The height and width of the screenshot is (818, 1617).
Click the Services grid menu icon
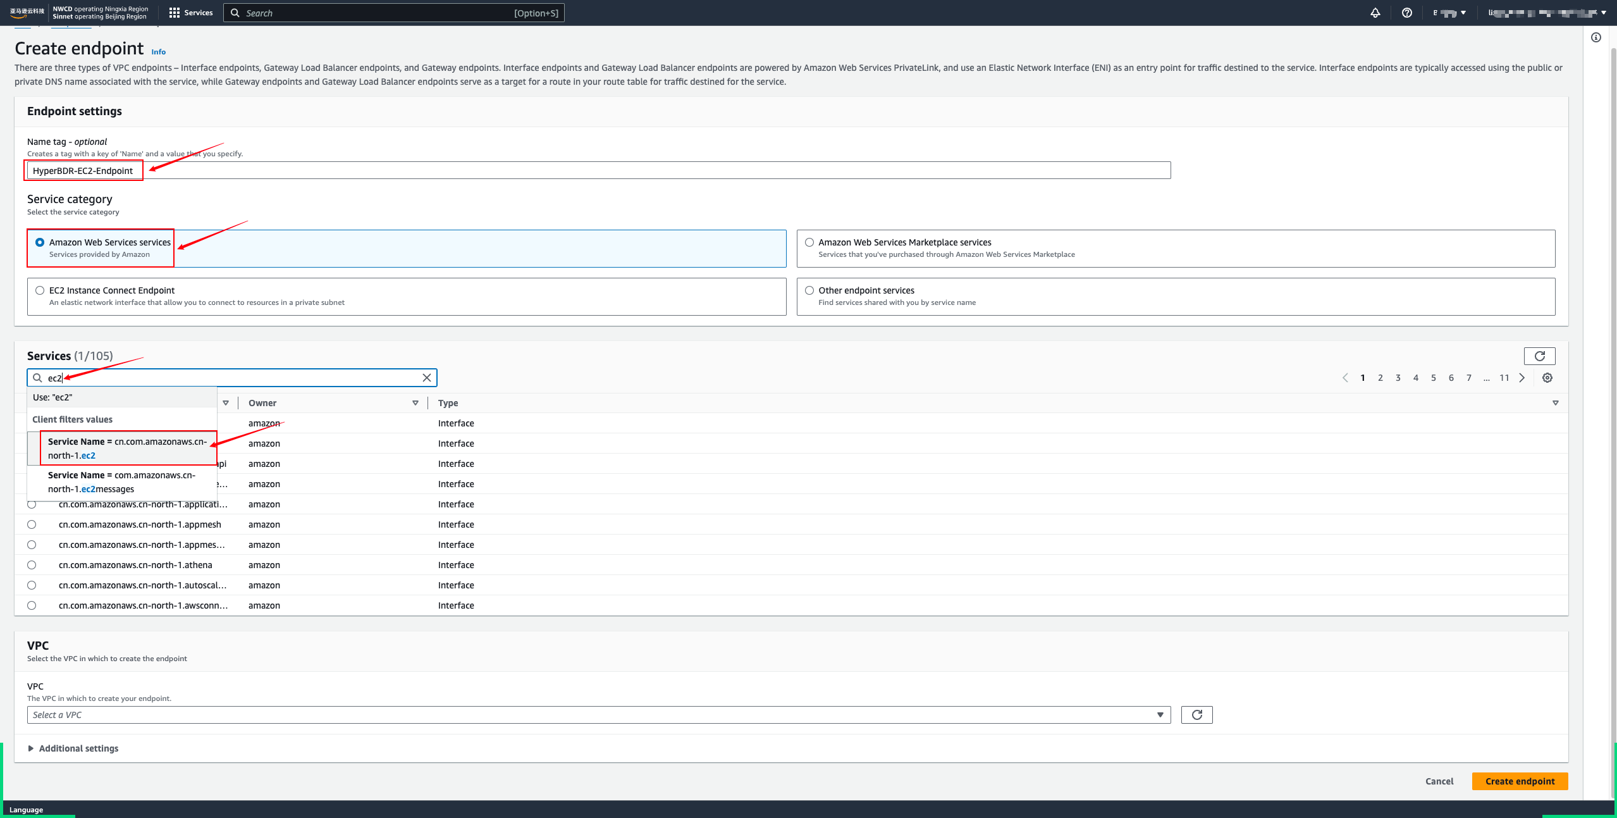pos(175,13)
